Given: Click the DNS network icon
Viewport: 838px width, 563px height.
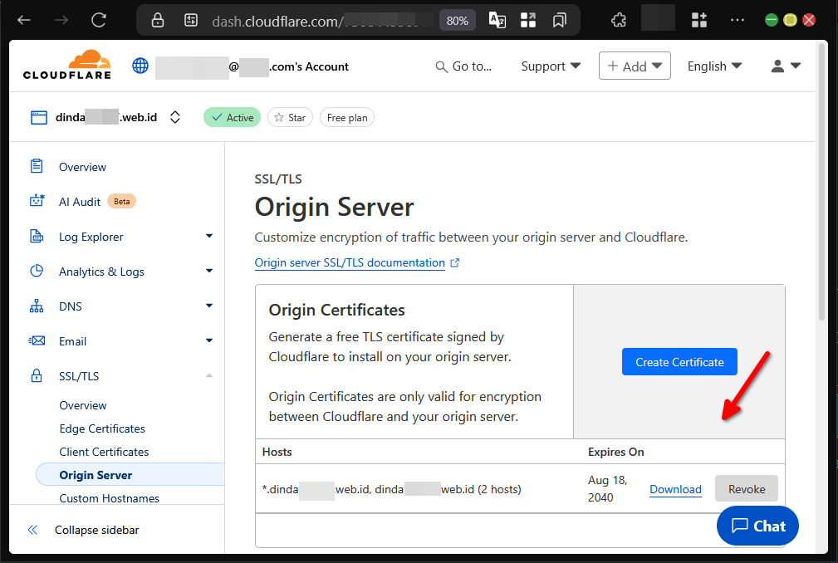Looking at the screenshot, I should 37,306.
